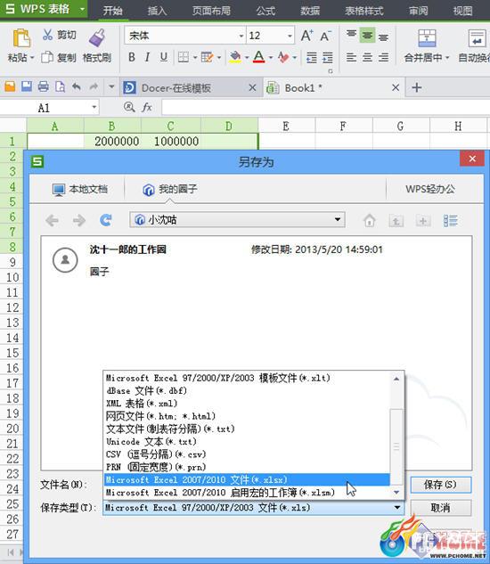Apply the yellow fill color bucket

pyautogui.click(x=235, y=57)
